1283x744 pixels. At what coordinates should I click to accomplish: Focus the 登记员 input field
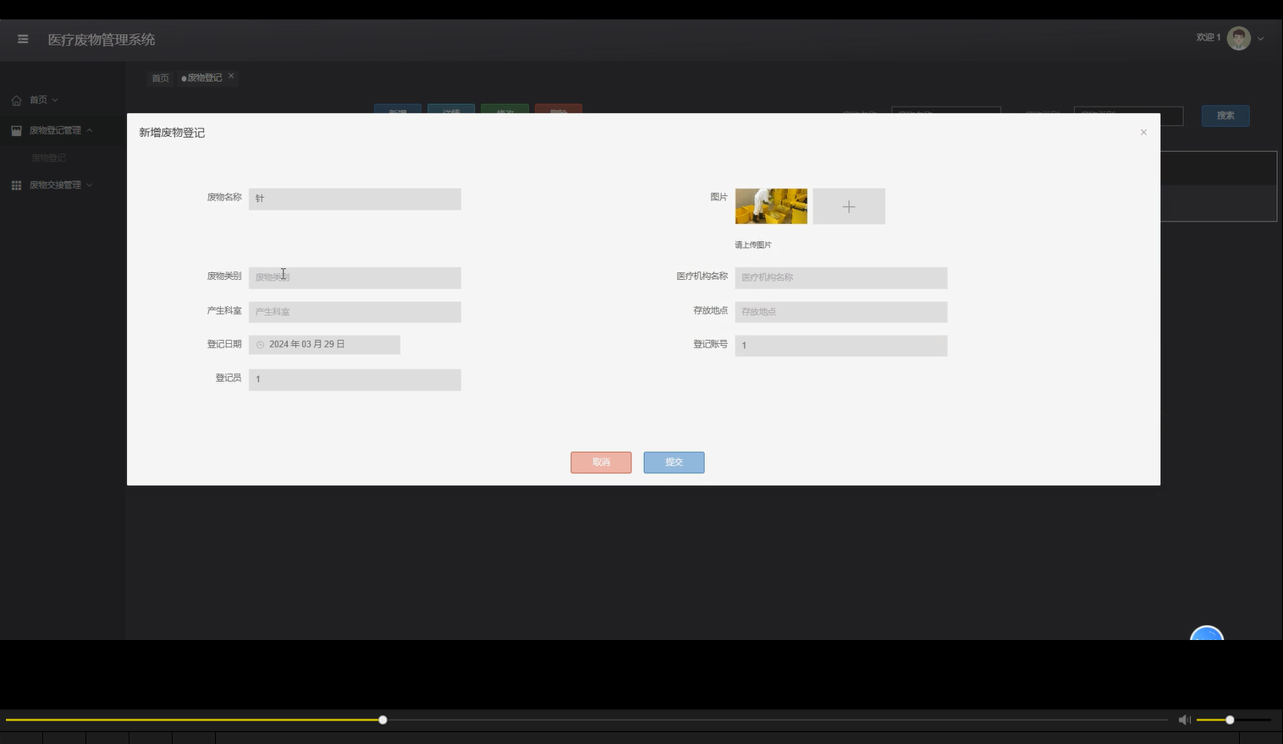click(355, 380)
